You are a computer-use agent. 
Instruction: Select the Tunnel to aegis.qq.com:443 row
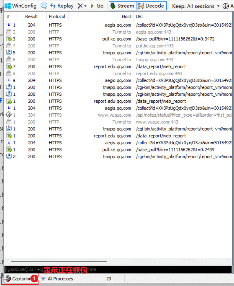click(118, 32)
